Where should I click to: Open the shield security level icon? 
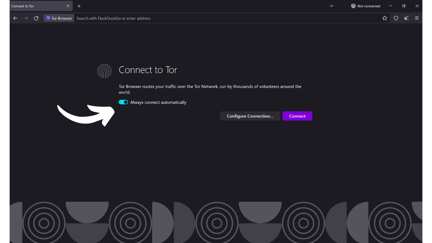click(x=396, y=18)
